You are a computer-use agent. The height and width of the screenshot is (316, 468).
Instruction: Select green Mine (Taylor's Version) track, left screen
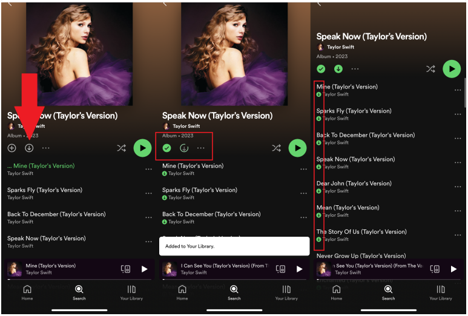click(x=41, y=166)
